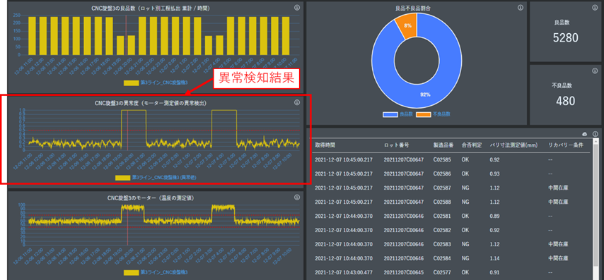Click CNC旋盤3の良品数 chart title
The image size is (604, 280).
pos(151,8)
